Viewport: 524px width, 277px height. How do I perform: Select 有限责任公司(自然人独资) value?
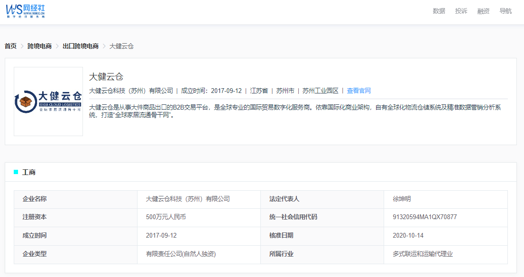click(x=181, y=254)
